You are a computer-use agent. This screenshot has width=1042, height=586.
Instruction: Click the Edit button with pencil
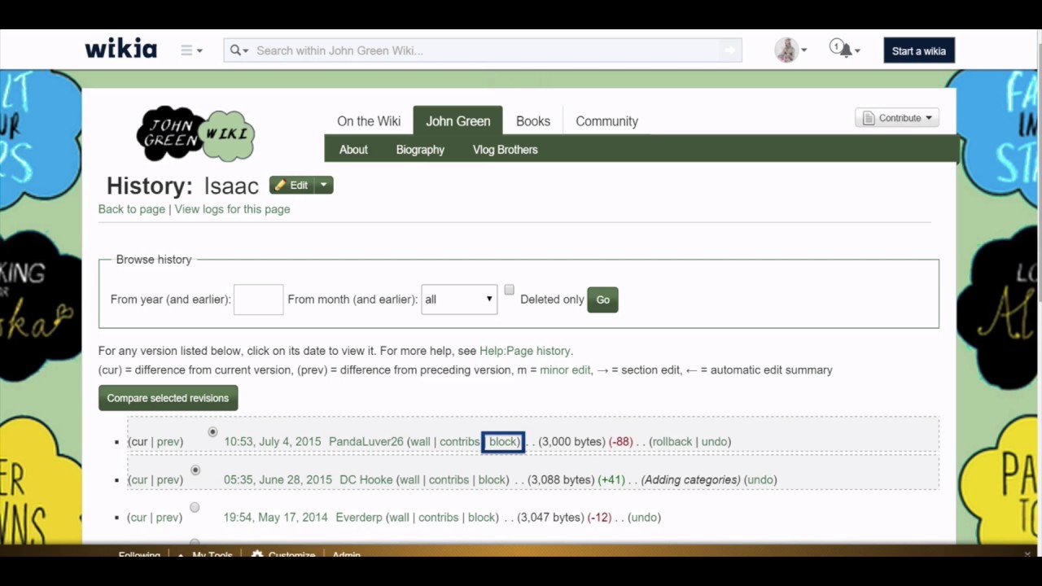point(291,186)
